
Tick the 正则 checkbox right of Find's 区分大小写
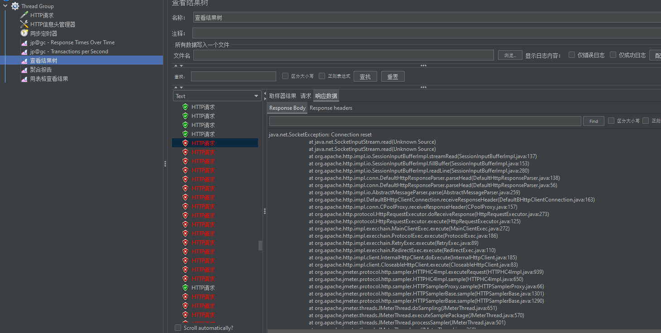[x=646, y=121]
